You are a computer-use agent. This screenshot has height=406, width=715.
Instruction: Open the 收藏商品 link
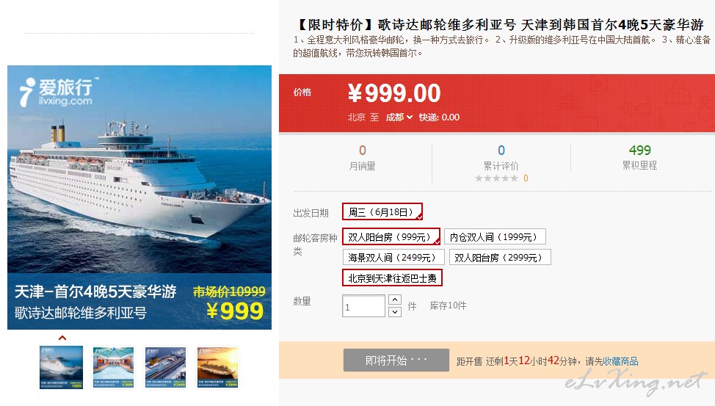coord(620,361)
